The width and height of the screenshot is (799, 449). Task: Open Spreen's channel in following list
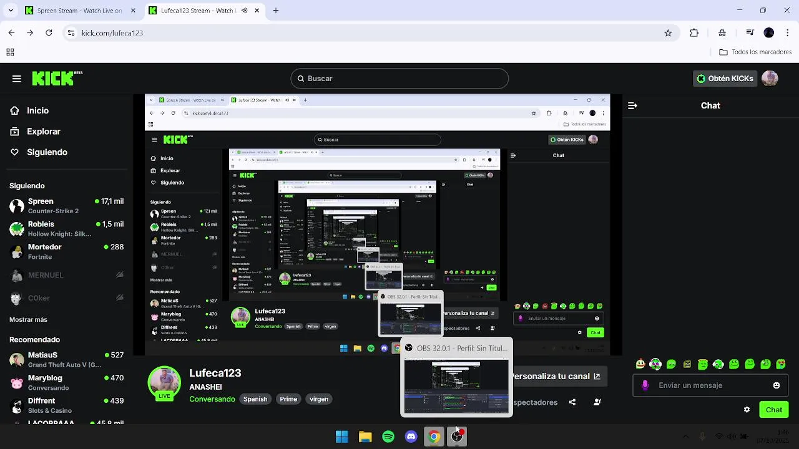tap(67, 206)
